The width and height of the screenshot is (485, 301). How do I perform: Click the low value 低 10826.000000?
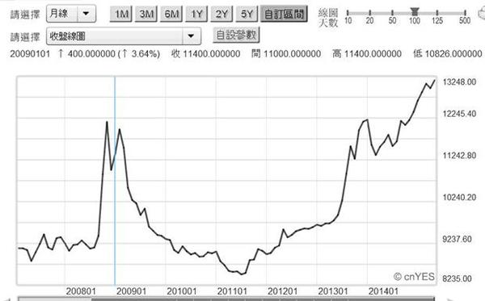448,54
